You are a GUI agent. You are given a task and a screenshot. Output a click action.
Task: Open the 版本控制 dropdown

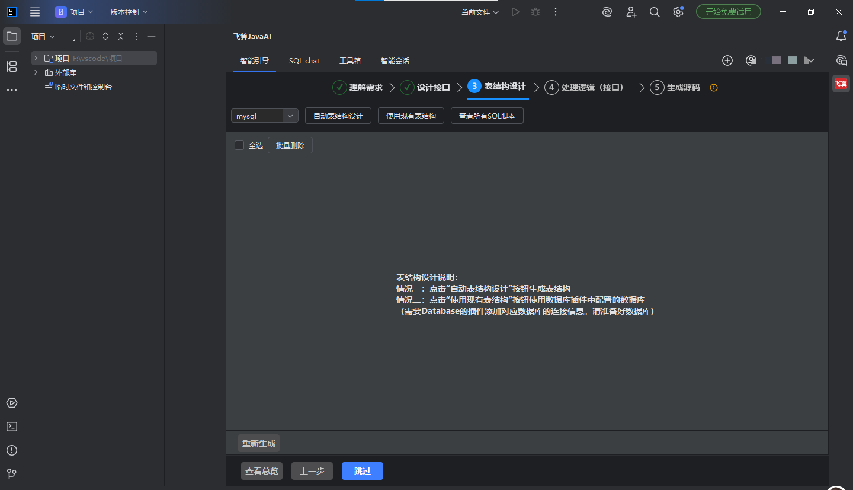tap(129, 12)
